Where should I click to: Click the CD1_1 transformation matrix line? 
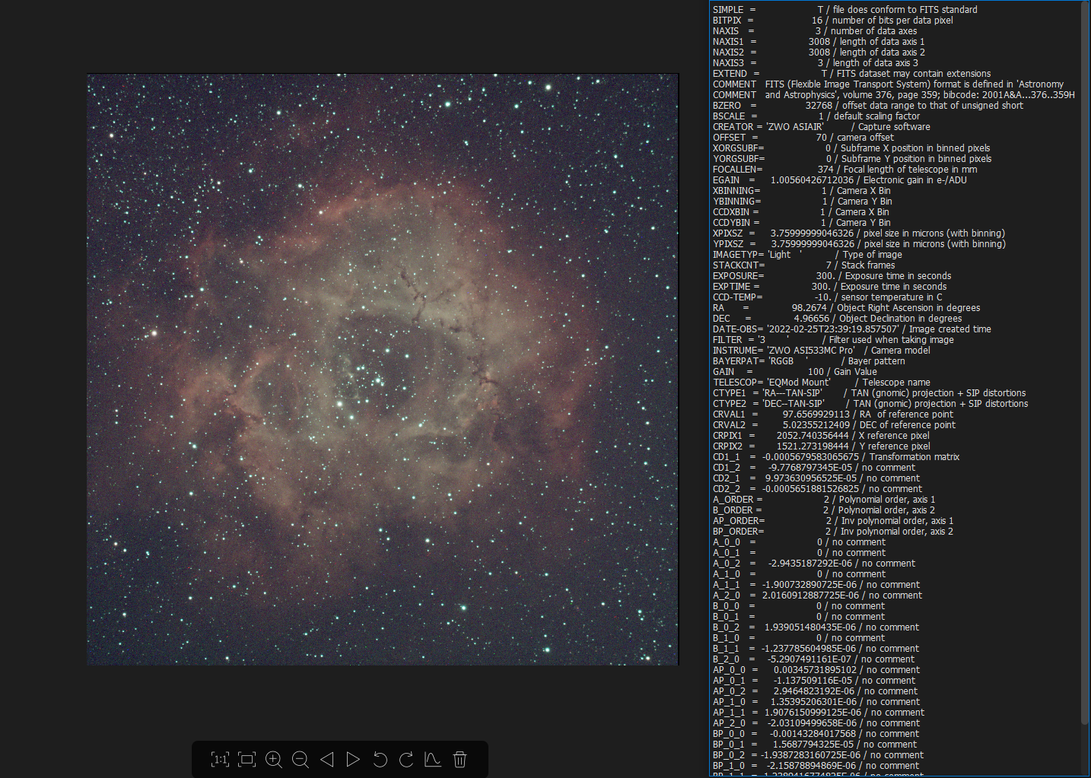pyautogui.click(x=836, y=457)
